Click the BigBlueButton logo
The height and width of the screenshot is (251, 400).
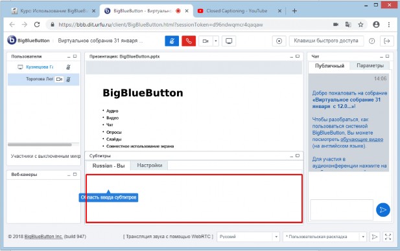click(x=29, y=40)
